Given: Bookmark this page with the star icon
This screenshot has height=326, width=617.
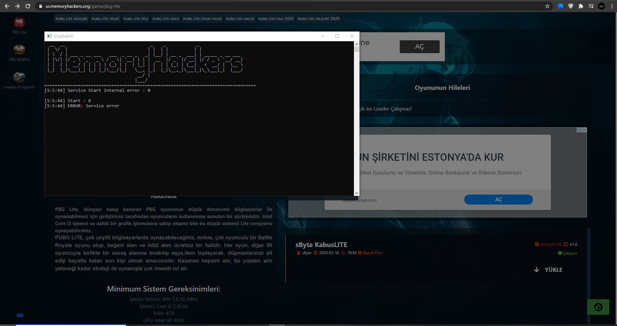Looking at the screenshot, I should click(547, 6).
